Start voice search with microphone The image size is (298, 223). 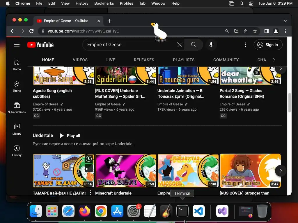(211, 45)
